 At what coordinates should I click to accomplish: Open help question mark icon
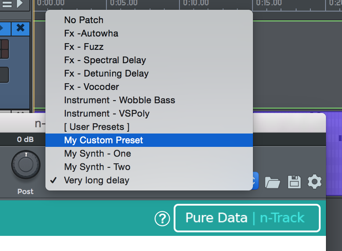pyautogui.click(x=162, y=219)
